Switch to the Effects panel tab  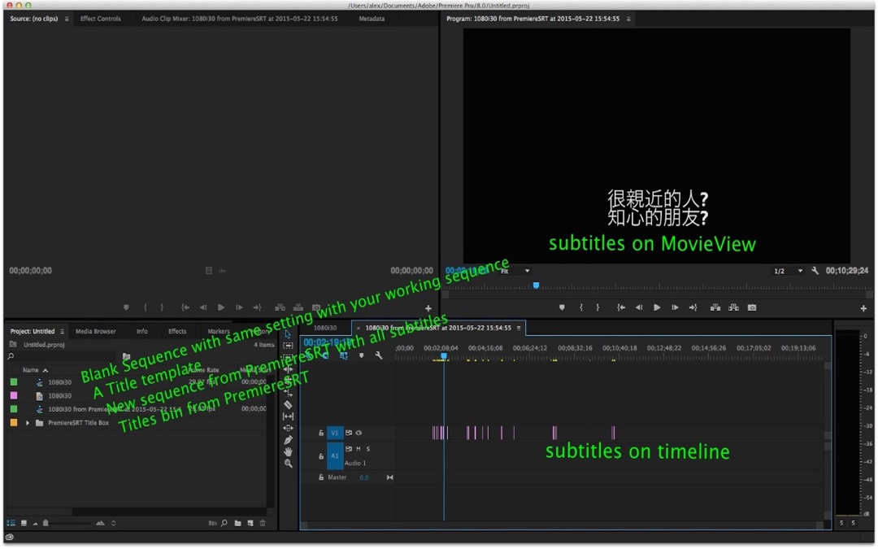[178, 331]
